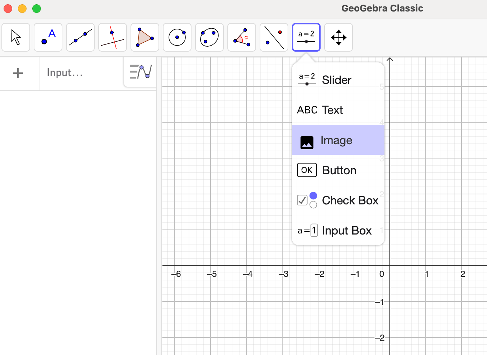Viewport: 487px width, 355px height.
Task: Select the Circle with Center tool
Action: 177,37
